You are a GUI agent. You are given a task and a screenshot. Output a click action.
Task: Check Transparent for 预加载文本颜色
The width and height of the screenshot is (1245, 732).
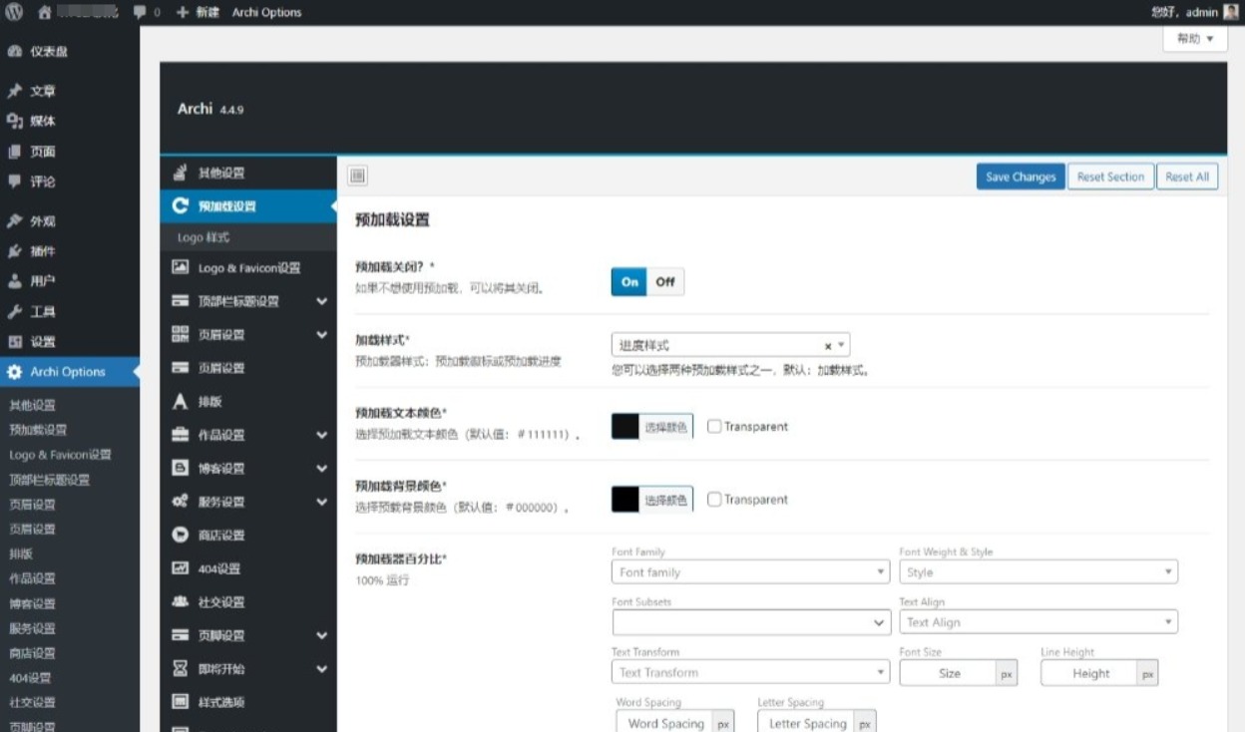[x=714, y=426]
